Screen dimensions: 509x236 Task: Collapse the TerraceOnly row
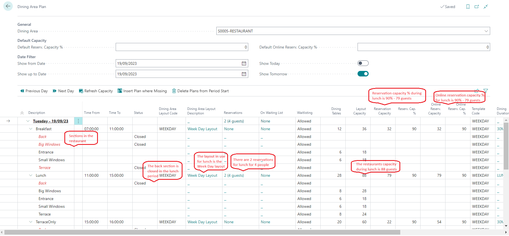[31, 222]
